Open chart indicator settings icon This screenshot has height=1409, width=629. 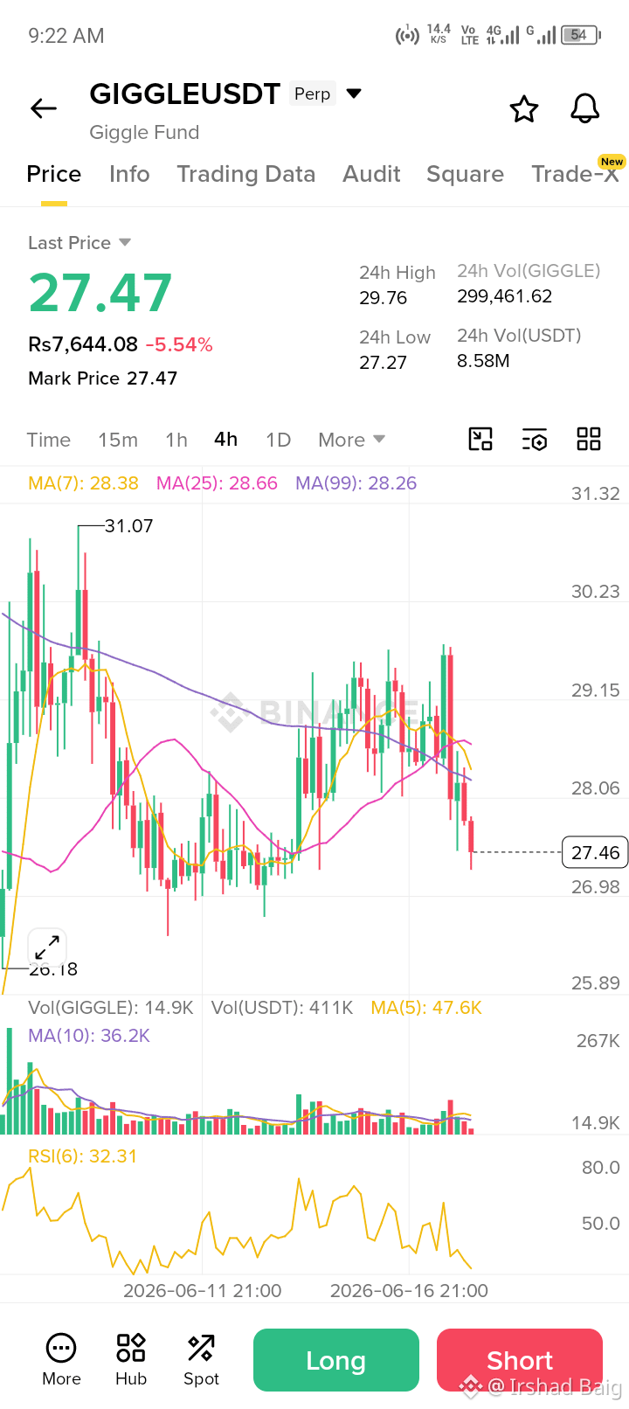[x=535, y=439]
